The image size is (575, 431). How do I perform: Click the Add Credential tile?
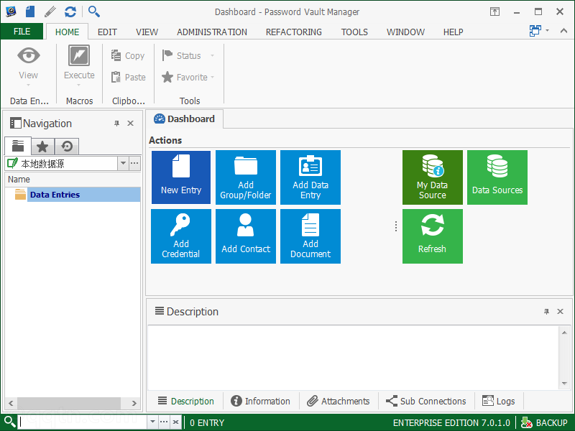tap(181, 236)
